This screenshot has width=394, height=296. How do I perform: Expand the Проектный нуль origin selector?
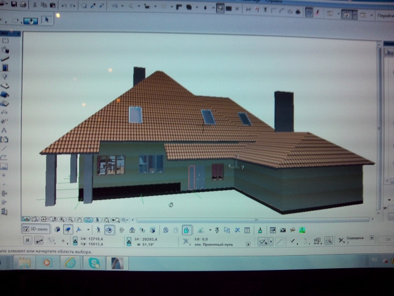(x=237, y=243)
